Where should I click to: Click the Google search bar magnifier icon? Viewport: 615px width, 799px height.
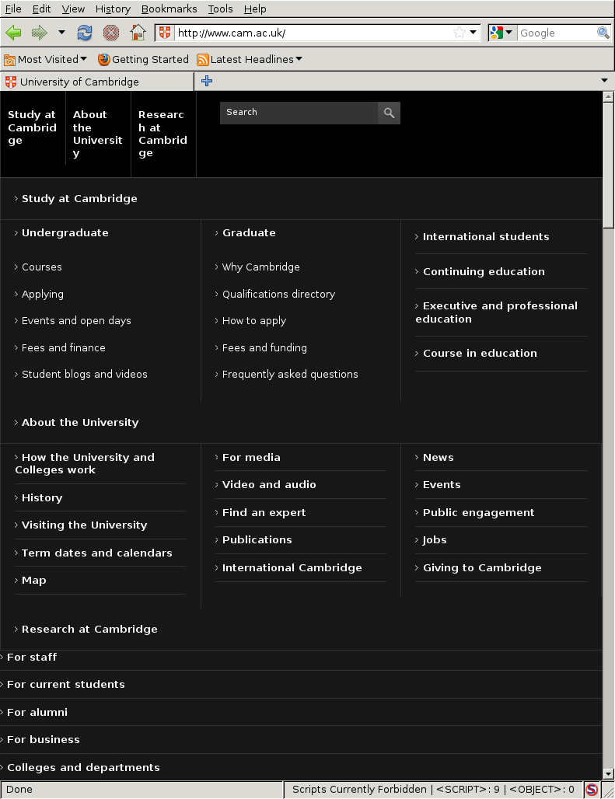coord(603,33)
